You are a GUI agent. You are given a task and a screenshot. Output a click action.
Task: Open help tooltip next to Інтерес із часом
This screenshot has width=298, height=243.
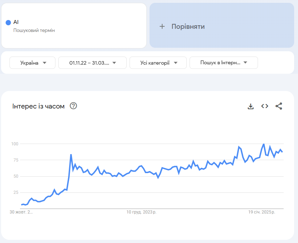pos(73,106)
